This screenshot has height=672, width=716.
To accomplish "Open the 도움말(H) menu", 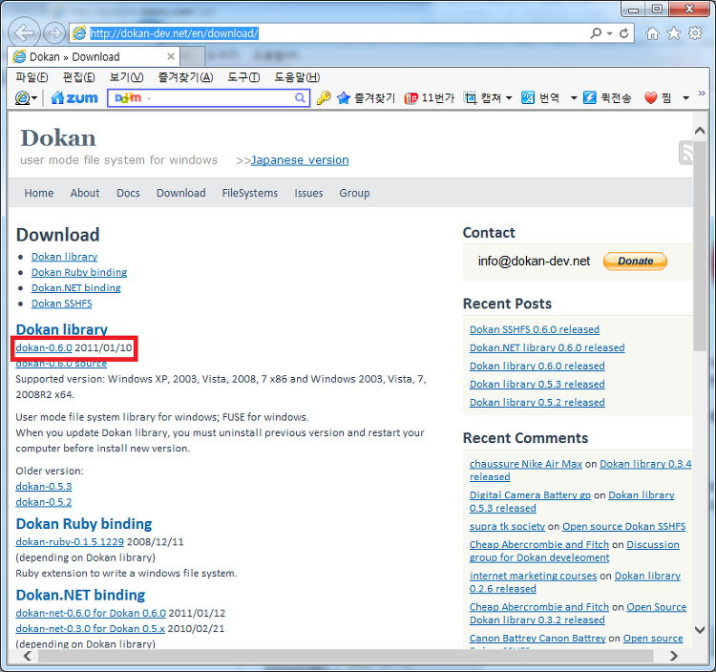I will 297,77.
